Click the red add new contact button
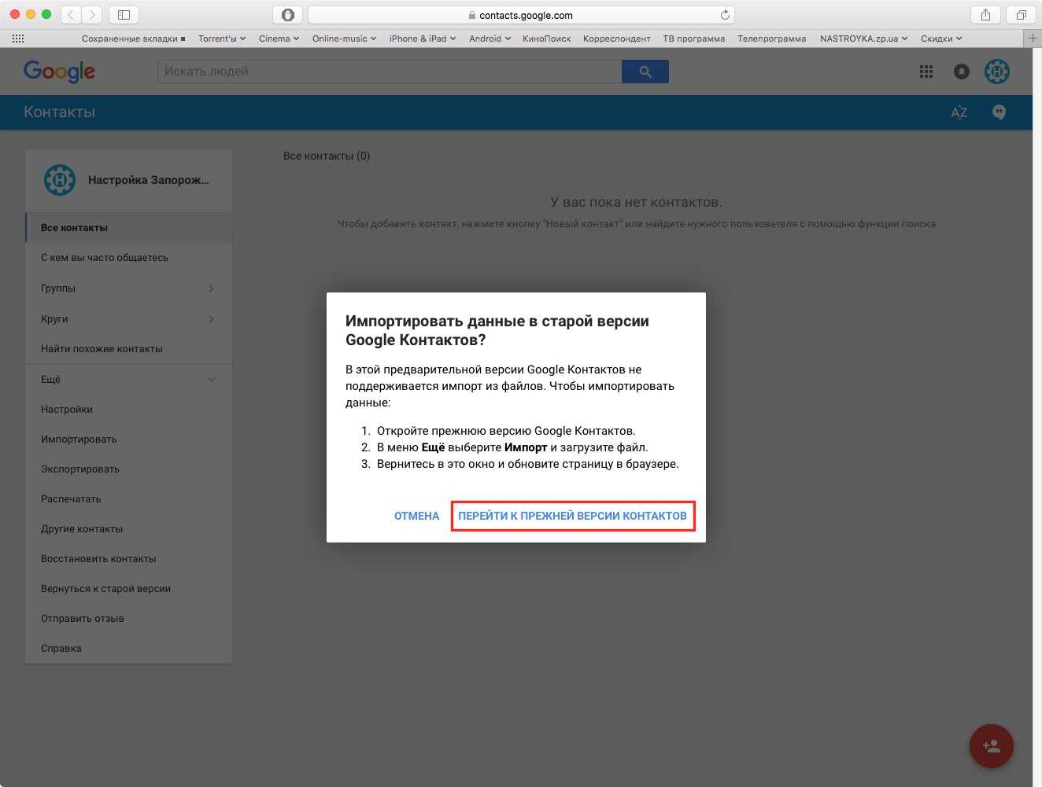This screenshot has width=1042, height=787. coord(991,746)
